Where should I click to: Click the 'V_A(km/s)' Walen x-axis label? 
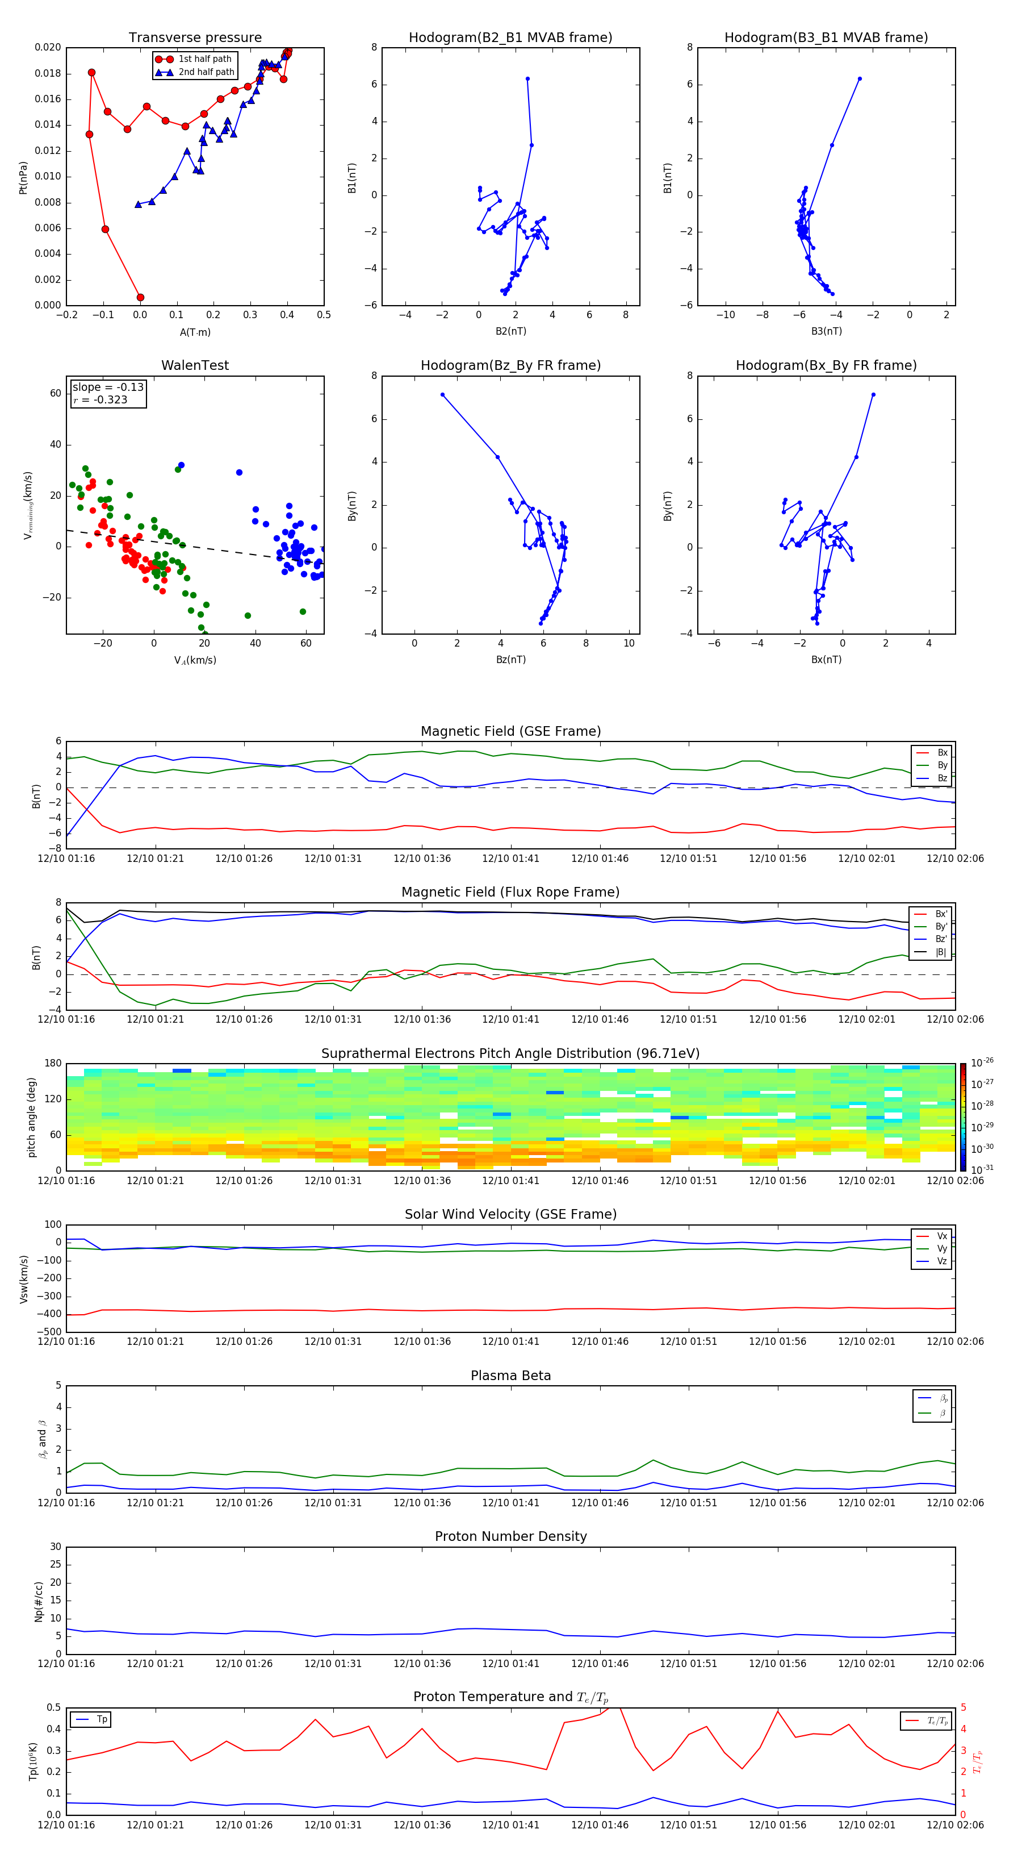[195, 660]
